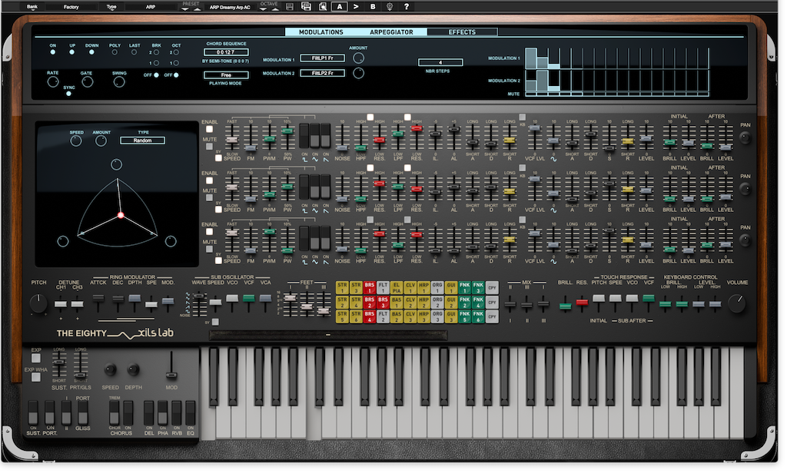Flip the EQ effect ON switch
787x473 pixels.
[191, 412]
